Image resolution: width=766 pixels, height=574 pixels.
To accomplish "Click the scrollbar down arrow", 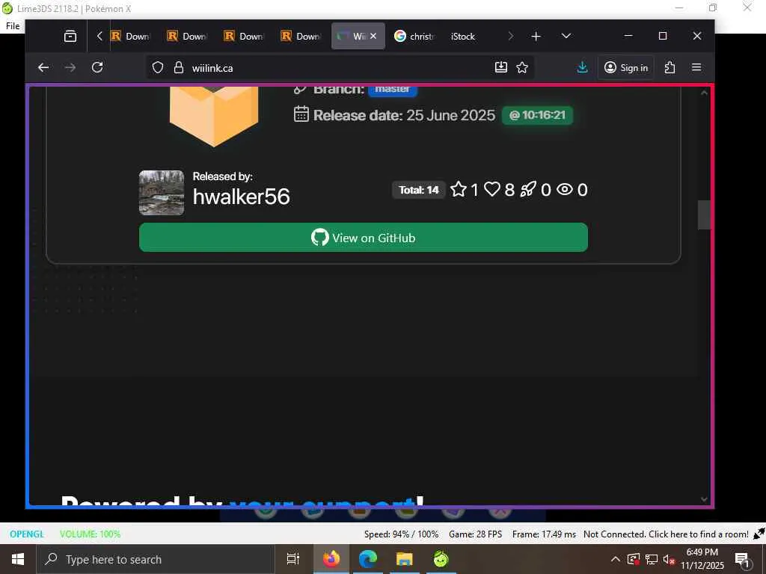I will pos(704,499).
